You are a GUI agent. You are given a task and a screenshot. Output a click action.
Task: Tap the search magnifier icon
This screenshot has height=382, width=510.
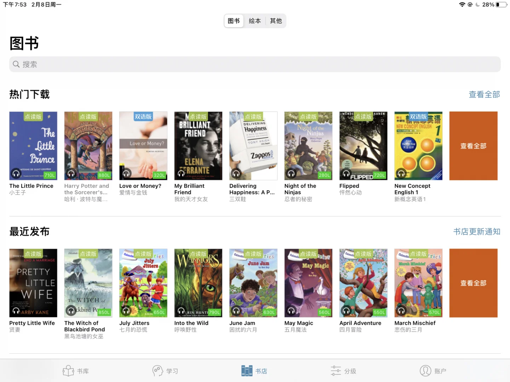coord(16,64)
